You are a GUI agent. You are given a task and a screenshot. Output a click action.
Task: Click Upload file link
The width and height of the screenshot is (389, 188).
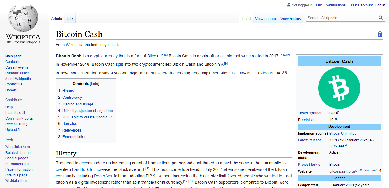(x=14, y=130)
